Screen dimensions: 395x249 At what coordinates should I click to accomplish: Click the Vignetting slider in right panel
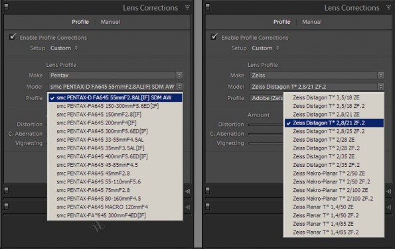pyautogui.click(x=266, y=143)
